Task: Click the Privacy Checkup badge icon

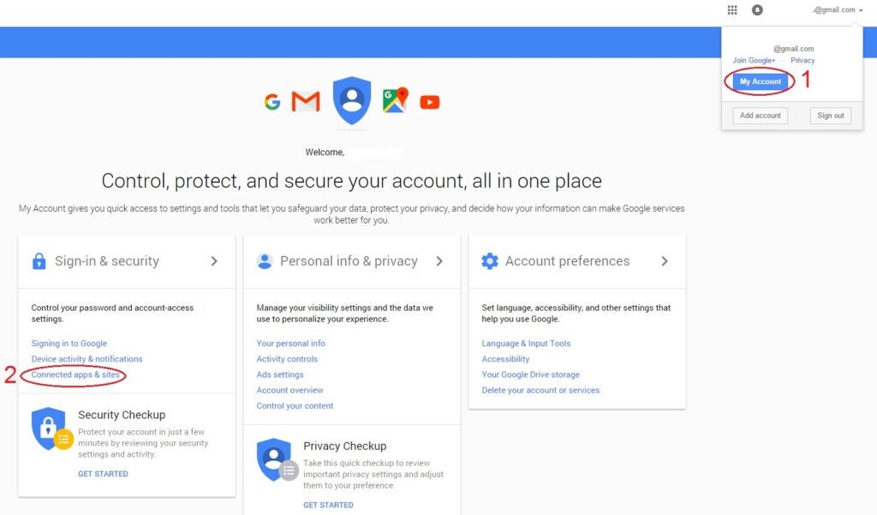Action: coord(274,460)
